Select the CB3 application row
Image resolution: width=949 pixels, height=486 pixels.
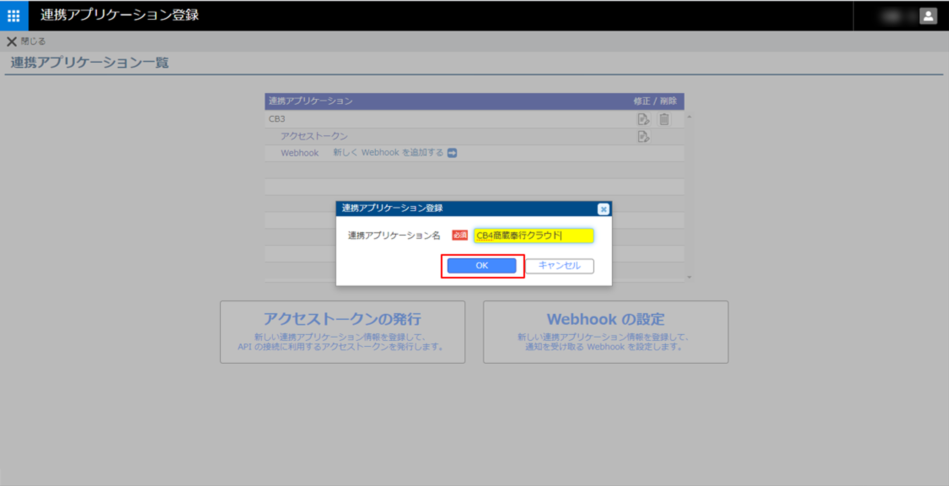click(x=277, y=119)
